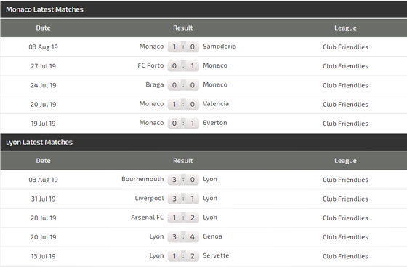Click Club Friendlies for the 13 Jul 19 match
Image resolution: width=407 pixels, height=267 pixels.
(x=345, y=256)
